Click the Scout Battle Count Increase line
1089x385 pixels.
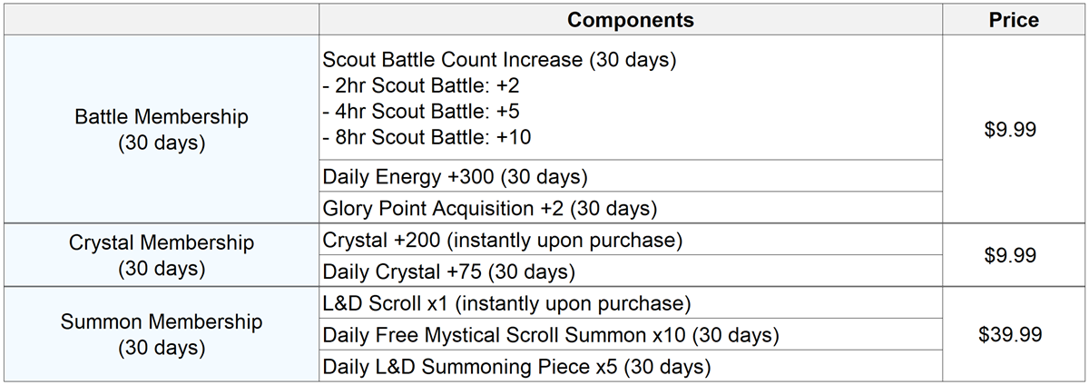click(499, 61)
